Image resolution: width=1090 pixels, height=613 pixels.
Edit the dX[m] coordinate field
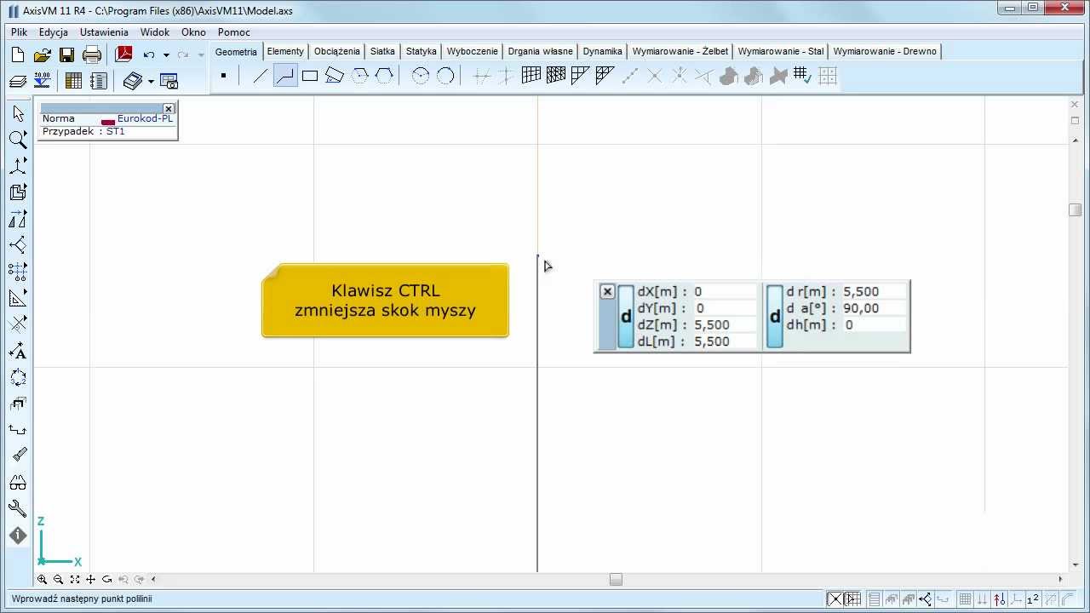pyautogui.click(x=724, y=292)
